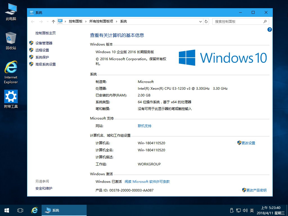Go up one level with the up arrow

[53, 22]
